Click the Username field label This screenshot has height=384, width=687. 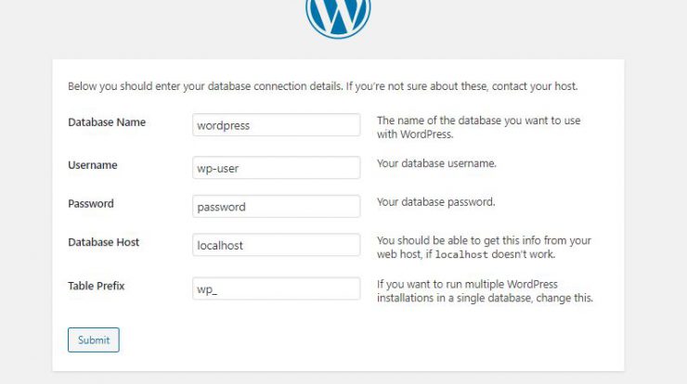(93, 165)
